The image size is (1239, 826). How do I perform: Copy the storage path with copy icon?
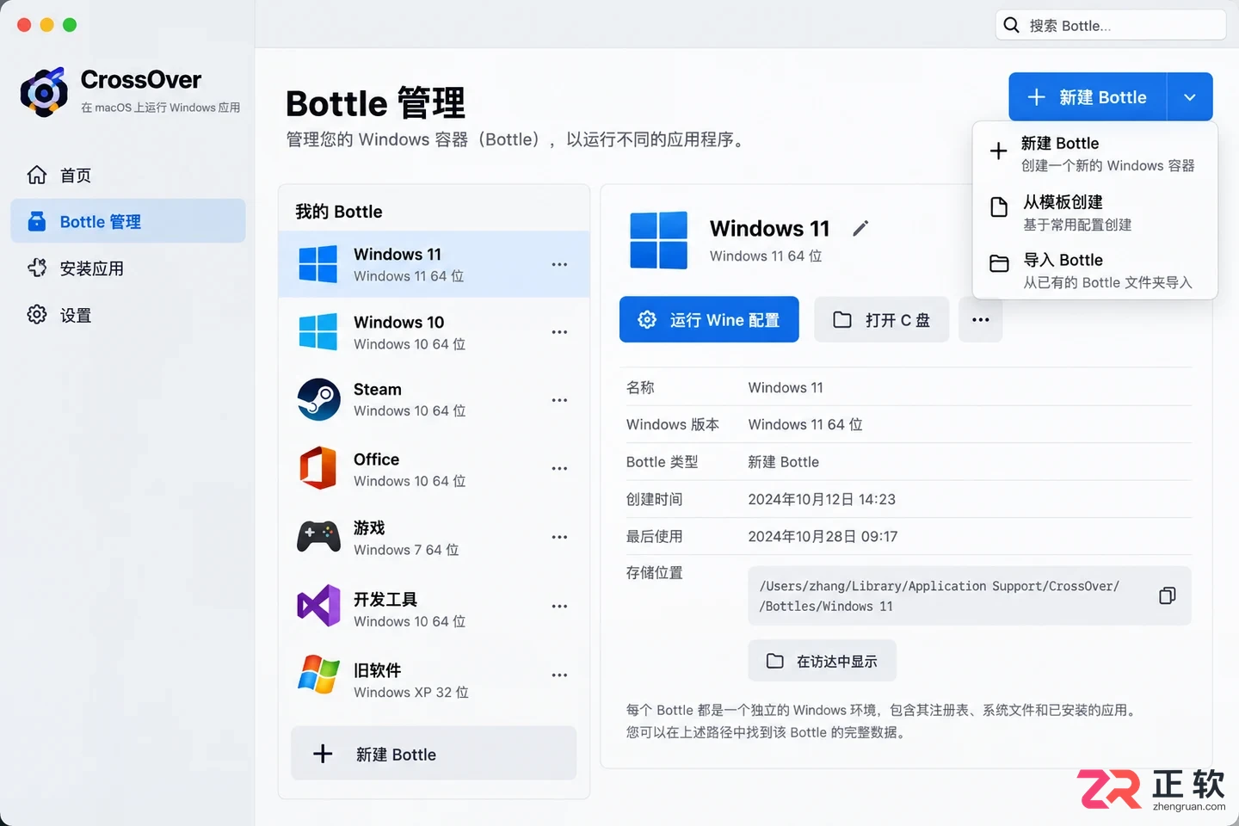1168,595
